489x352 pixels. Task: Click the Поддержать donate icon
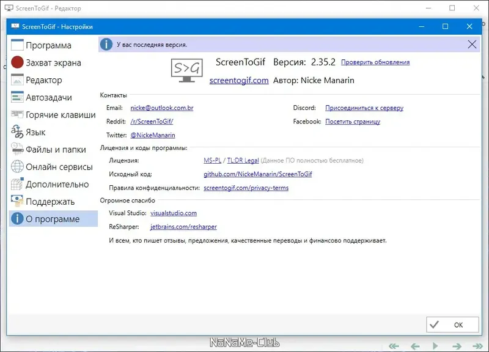(x=17, y=201)
